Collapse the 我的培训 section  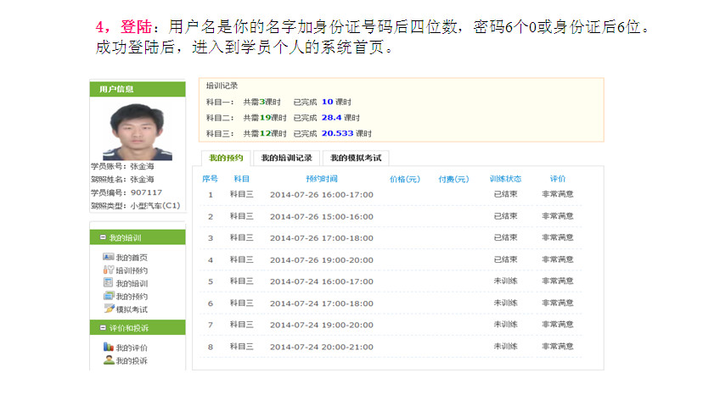coord(104,238)
